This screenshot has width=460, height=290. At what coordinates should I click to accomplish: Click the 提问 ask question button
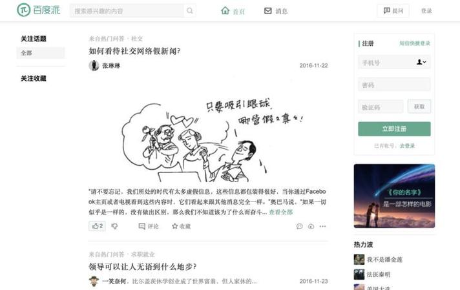pos(393,11)
